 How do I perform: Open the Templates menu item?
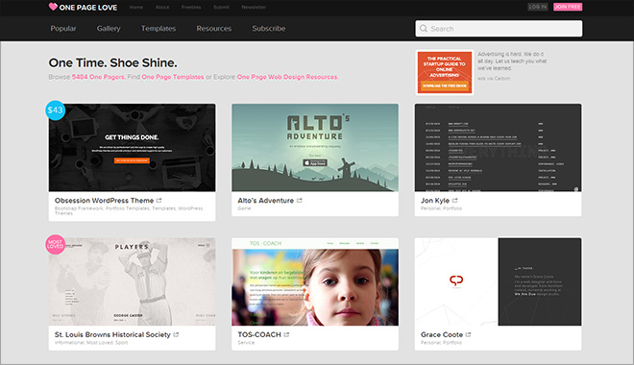[x=158, y=28]
